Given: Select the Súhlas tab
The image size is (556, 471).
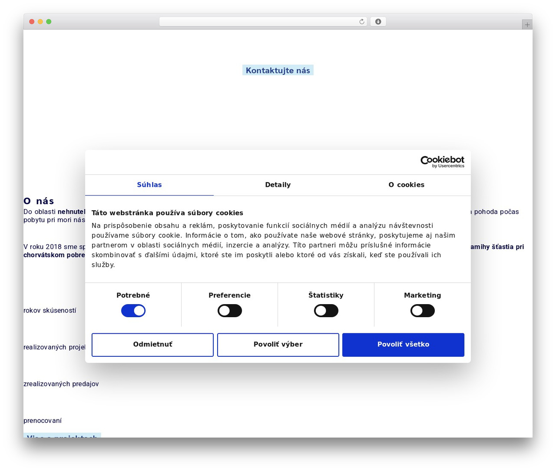Looking at the screenshot, I should tap(149, 185).
